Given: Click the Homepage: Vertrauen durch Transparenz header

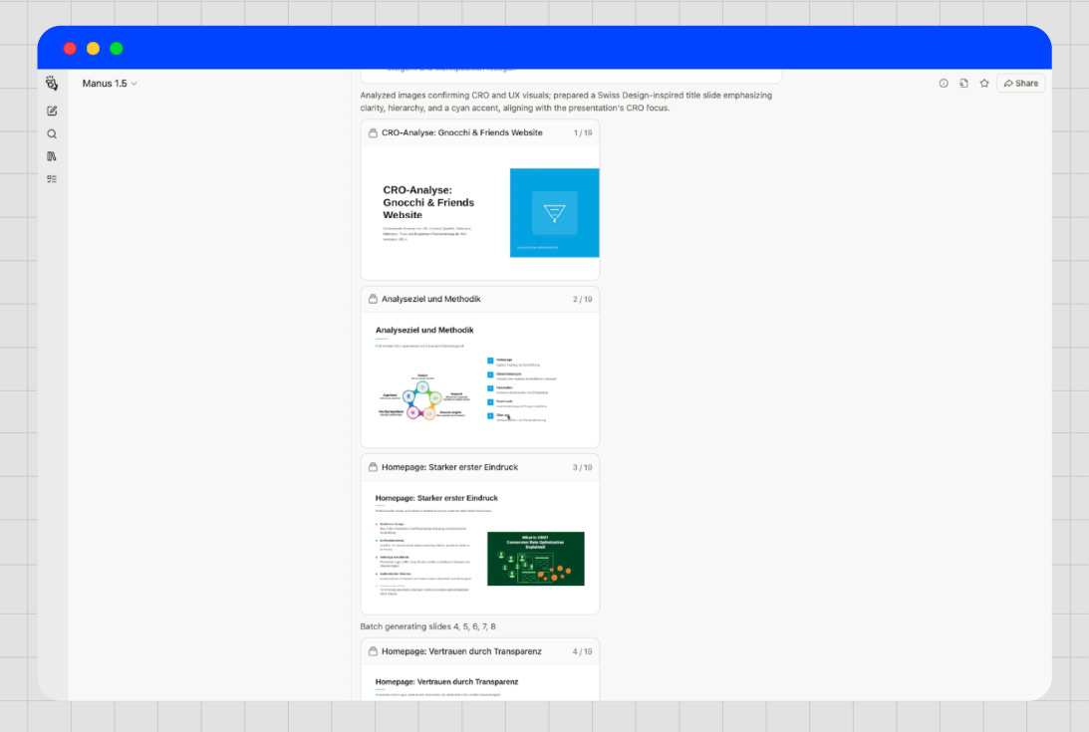Looking at the screenshot, I should pos(461,651).
